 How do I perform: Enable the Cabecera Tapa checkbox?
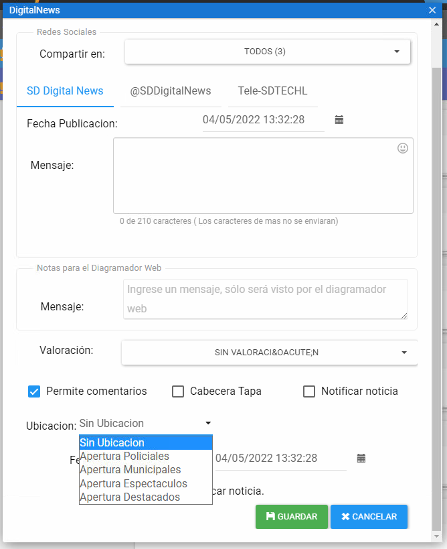178,391
